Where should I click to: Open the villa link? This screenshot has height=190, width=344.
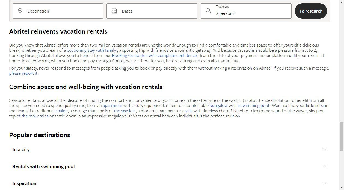(x=189, y=111)
